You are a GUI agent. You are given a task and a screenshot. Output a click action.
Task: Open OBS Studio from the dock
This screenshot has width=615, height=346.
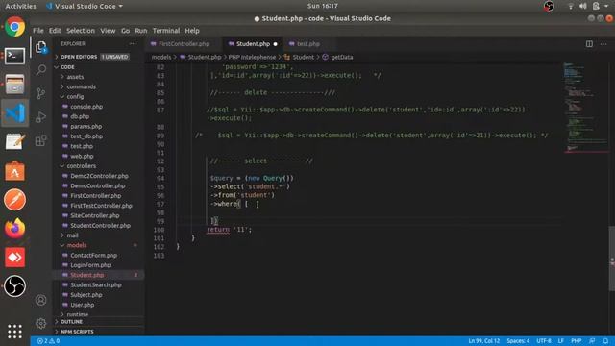pyautogui.click(x=15, y=286)
